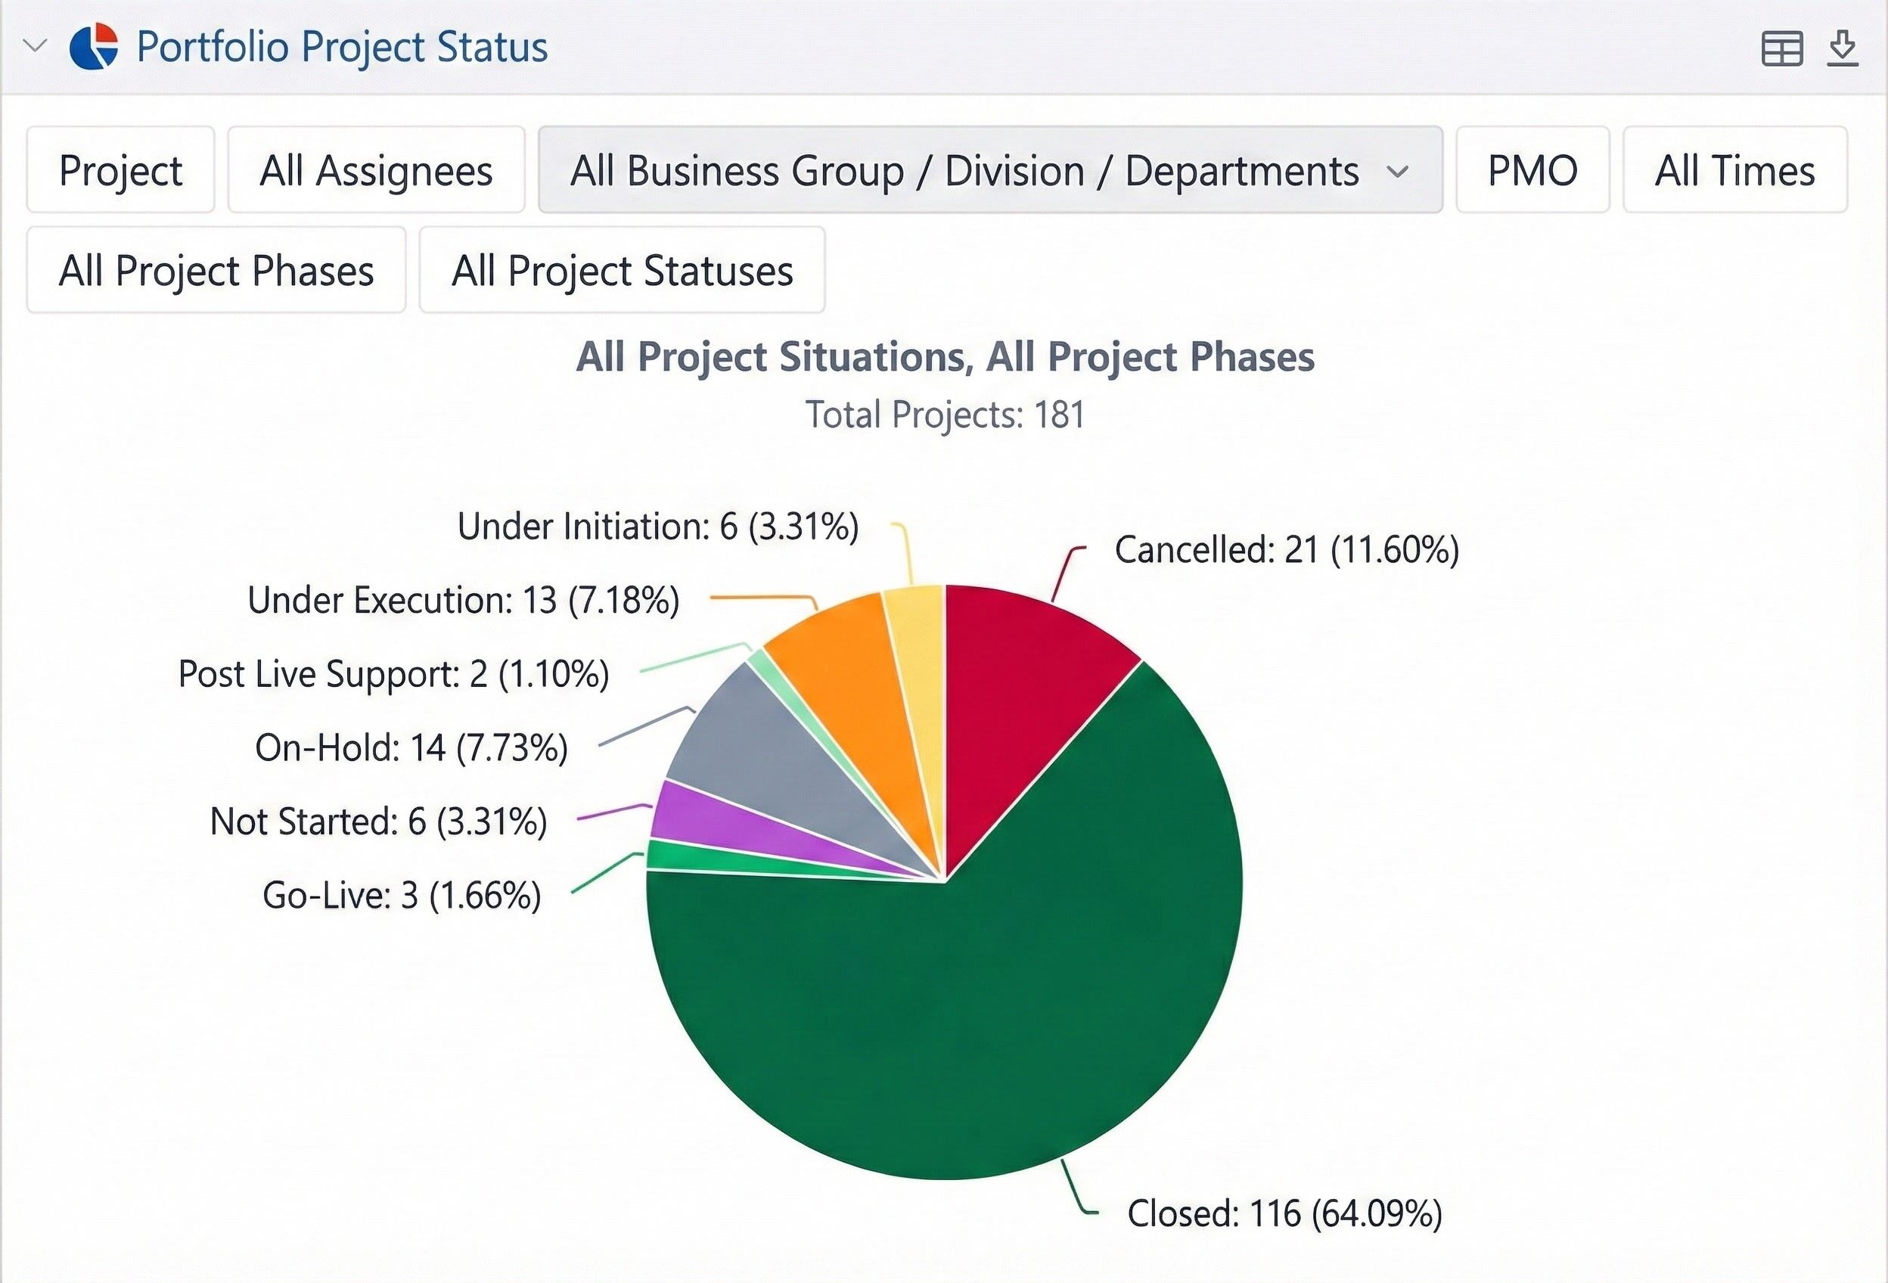The height and width of the screenshot is (1283, 1888).
Task: Click the Portfolio Project Status title
Action: (x=342, y=46)
